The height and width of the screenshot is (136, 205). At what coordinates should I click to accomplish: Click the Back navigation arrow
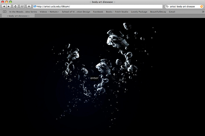[4, 6]
